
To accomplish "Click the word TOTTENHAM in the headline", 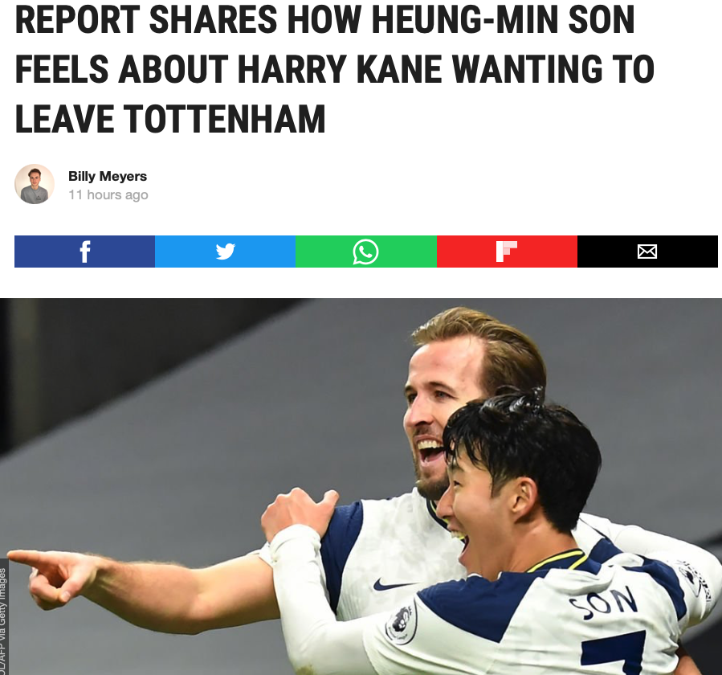I will [x=225, y=120].
